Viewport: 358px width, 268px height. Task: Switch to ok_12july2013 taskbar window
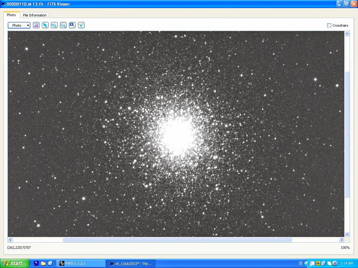131,263
